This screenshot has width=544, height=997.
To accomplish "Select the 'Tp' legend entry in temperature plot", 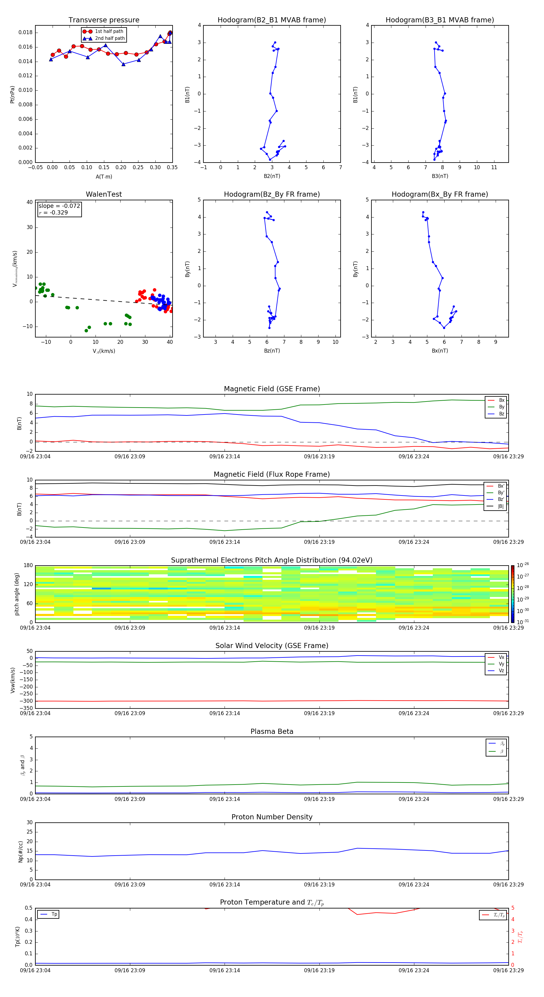I will pos(48,914).
